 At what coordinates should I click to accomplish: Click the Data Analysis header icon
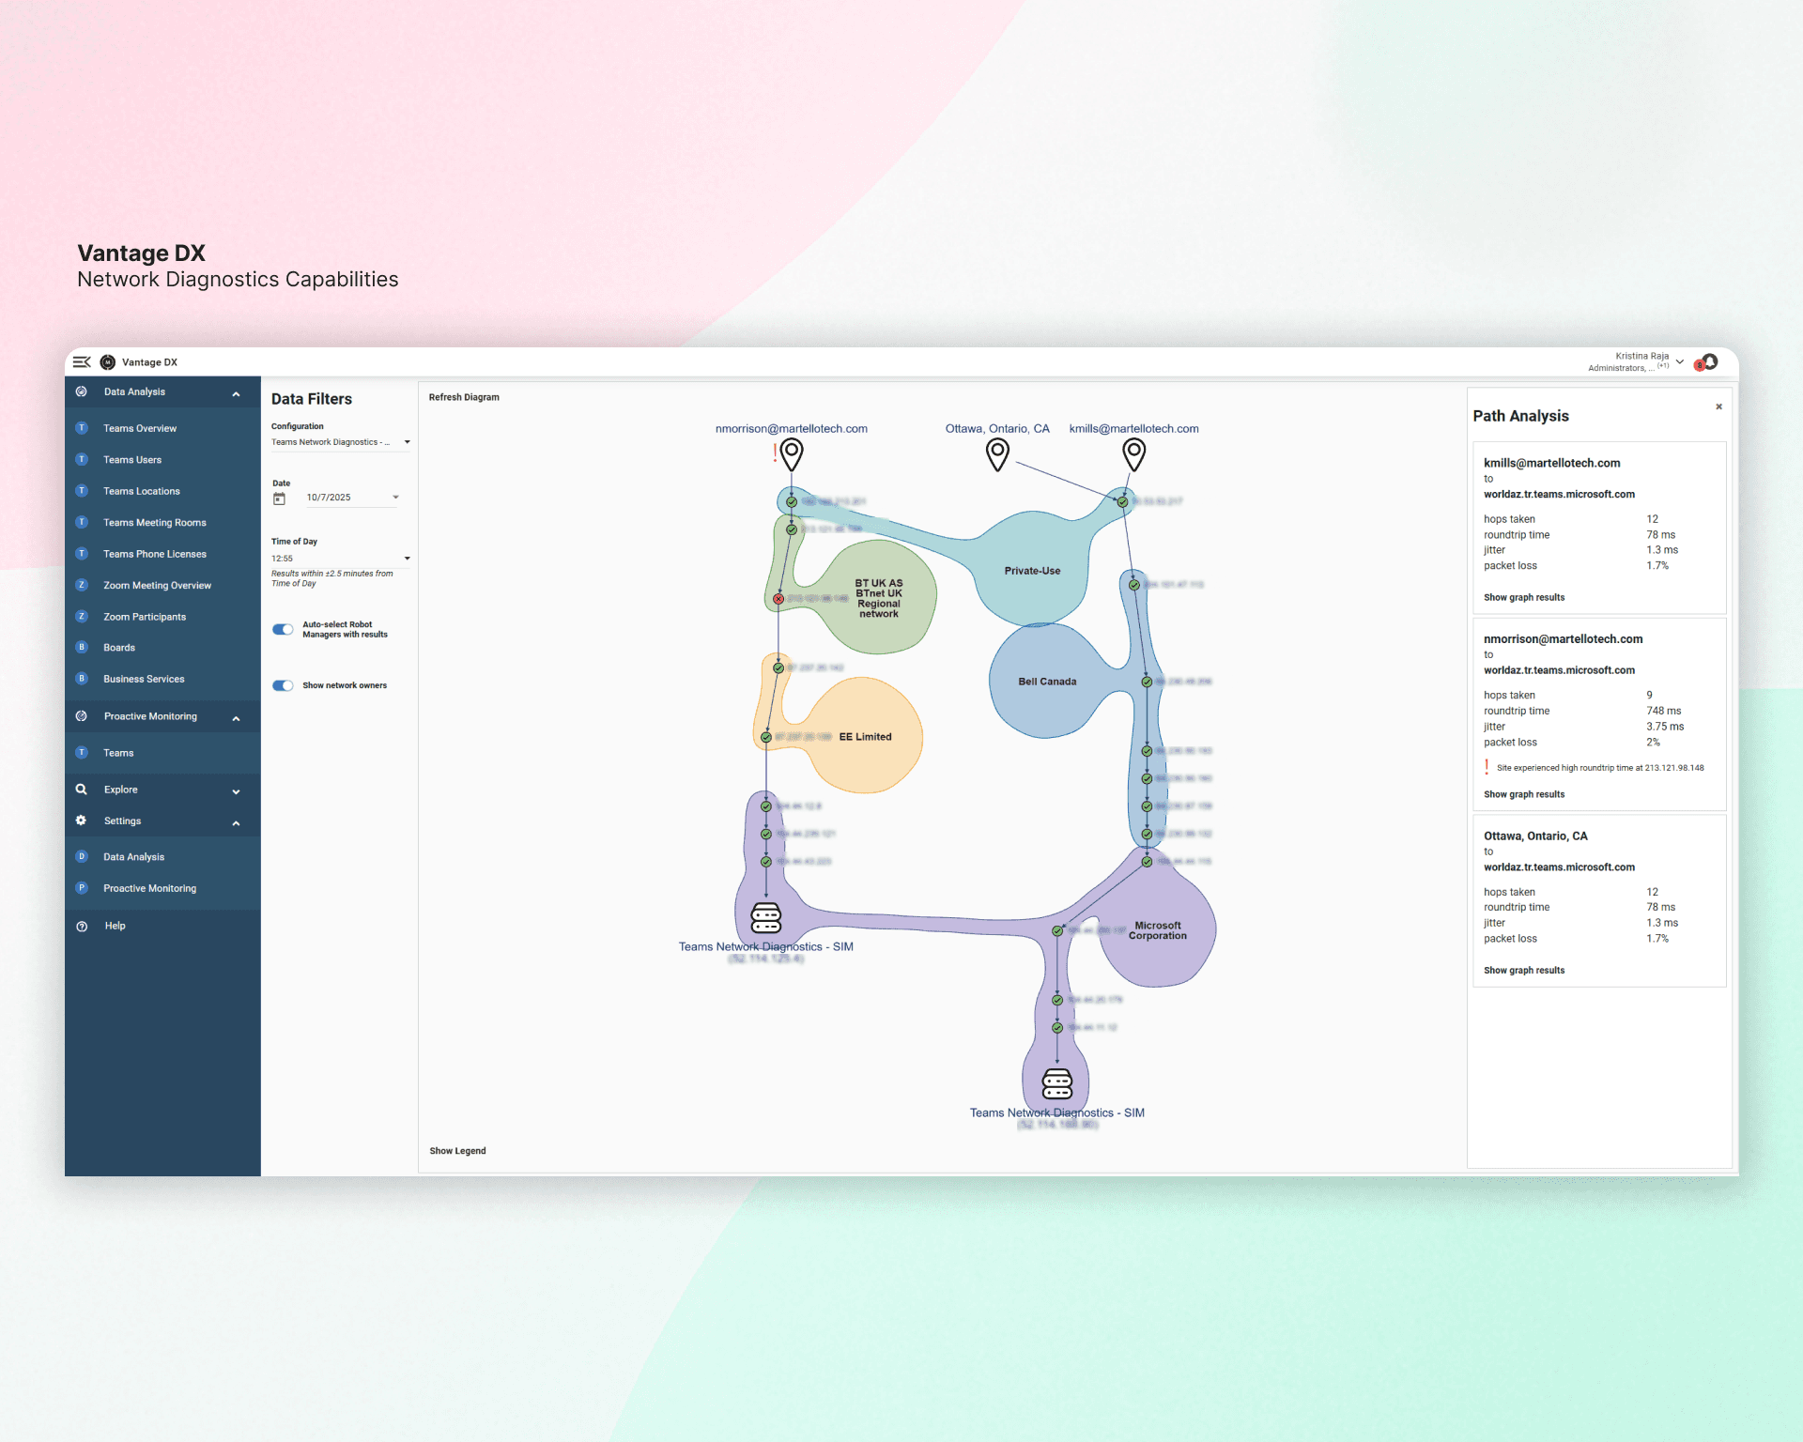(x=82, y=392)
